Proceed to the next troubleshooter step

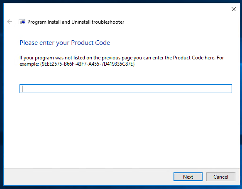188,177
